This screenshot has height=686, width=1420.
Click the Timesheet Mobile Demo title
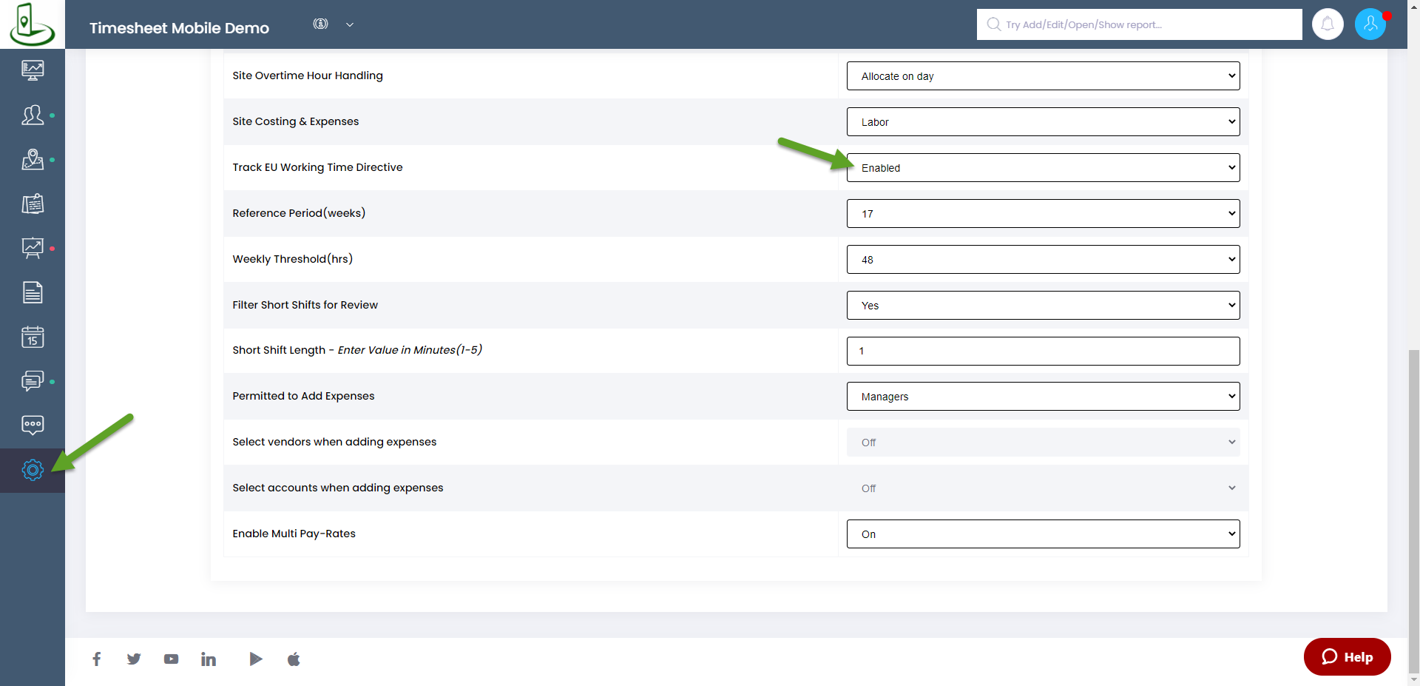pyautogui.click(x=179, y=28)
